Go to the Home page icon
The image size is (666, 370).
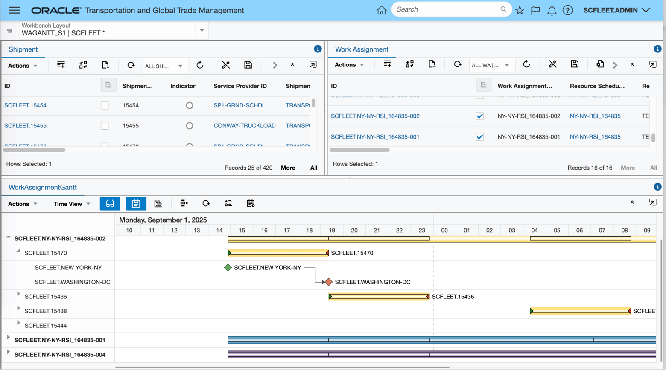tap(381, 10)
